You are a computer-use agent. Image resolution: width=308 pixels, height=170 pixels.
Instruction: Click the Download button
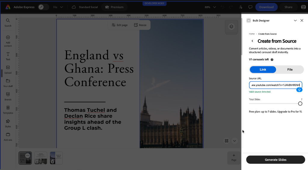pos(266,7)
